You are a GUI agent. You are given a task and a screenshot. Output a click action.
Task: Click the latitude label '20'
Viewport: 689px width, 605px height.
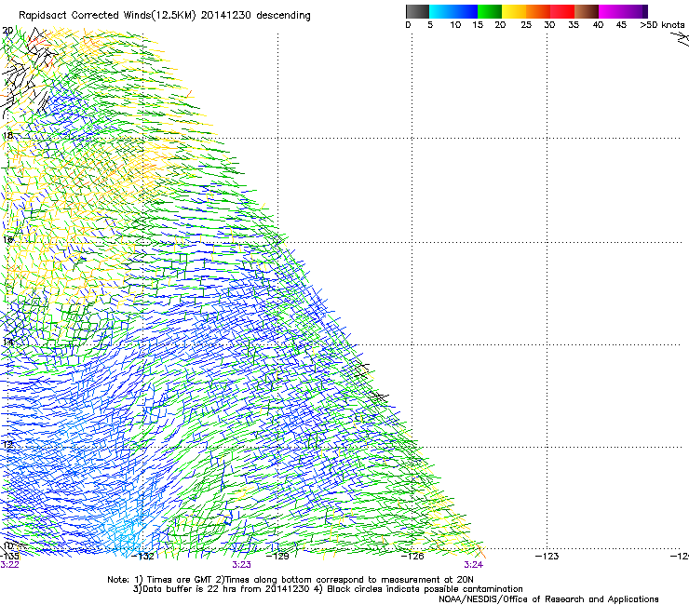[7, 31]
